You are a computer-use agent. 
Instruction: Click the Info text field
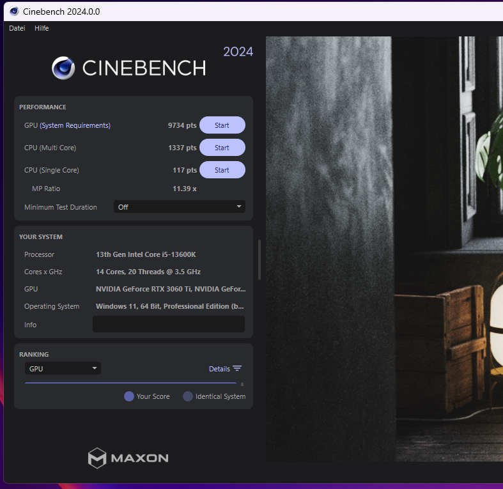point(169,324)
